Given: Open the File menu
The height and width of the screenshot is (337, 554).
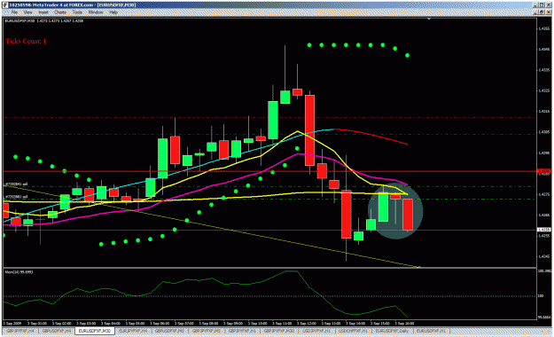Looking at the screenshot, I should coord(14,12).
